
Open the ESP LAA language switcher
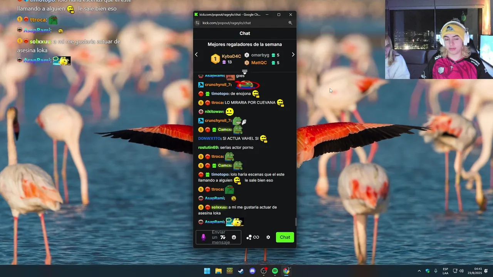pos(445,271)
